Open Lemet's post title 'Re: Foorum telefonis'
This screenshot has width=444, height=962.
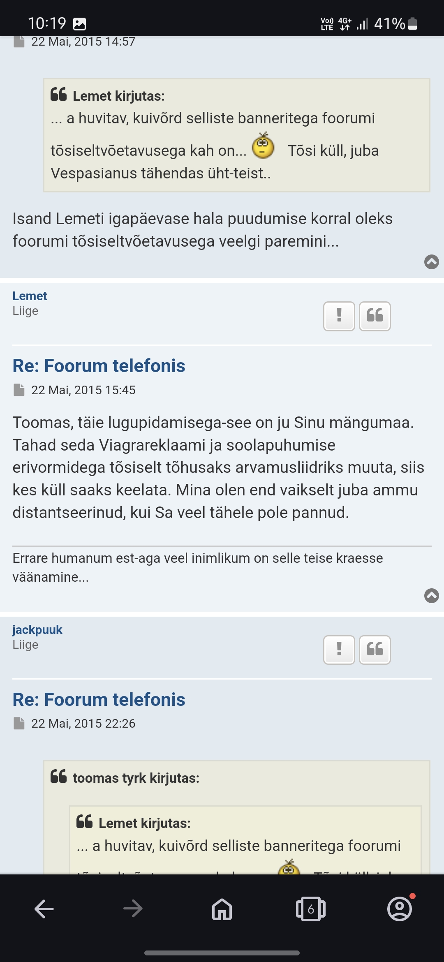[x=99, y=366]
